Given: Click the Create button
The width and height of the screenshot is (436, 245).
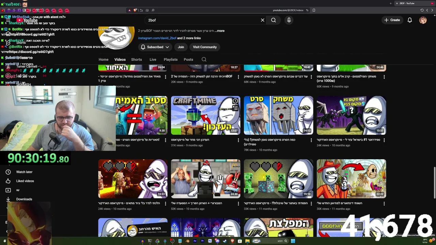Looking at the screenshot, I should [x=392, y=20].
